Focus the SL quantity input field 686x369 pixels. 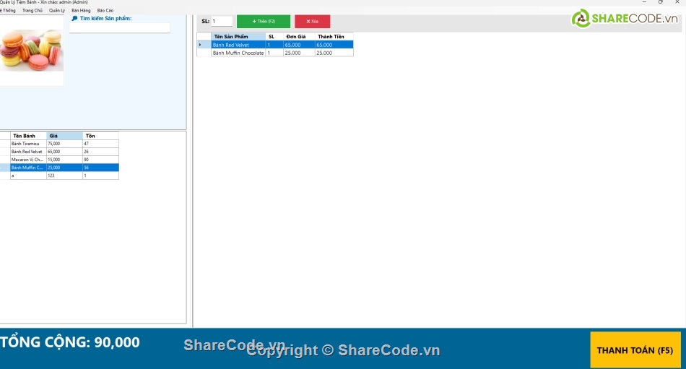(222, 22)
